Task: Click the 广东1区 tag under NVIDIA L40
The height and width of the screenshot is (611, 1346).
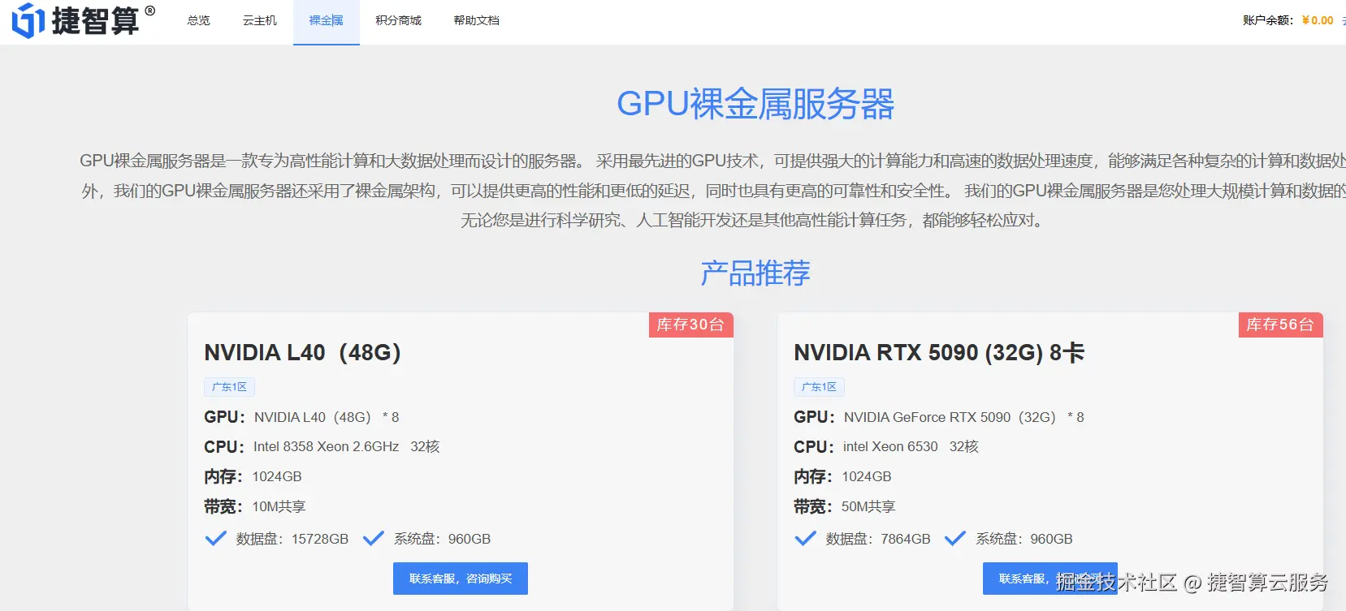Action: (229, 387)
